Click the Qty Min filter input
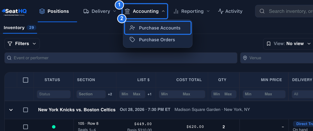 pos(217,94)
